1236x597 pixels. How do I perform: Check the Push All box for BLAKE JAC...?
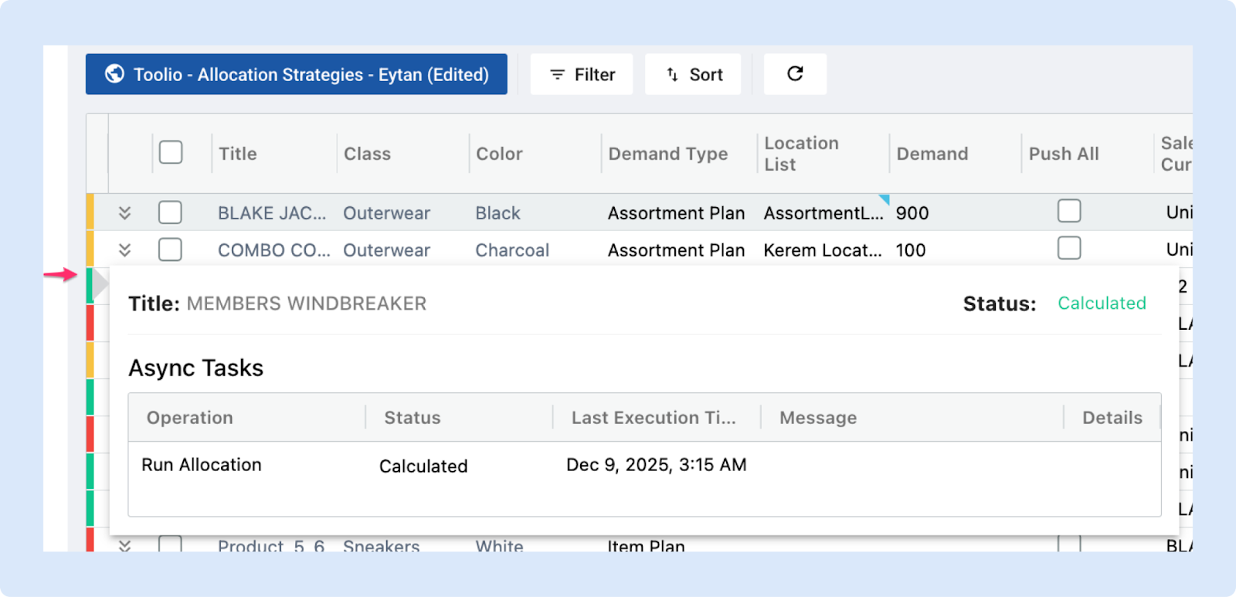coord(1069,212)
